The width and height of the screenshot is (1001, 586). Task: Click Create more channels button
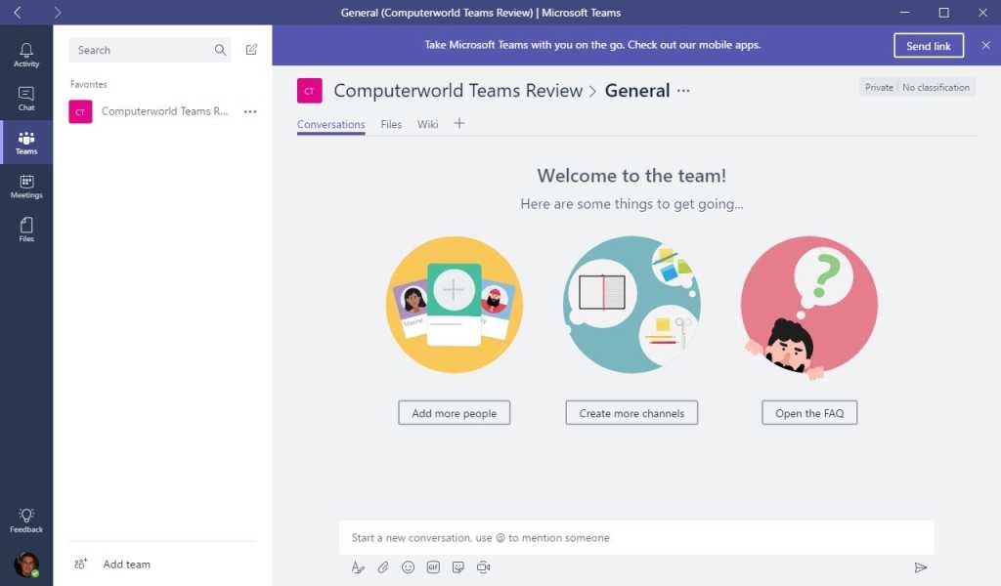pyautogui.click(x=631, y=412)
